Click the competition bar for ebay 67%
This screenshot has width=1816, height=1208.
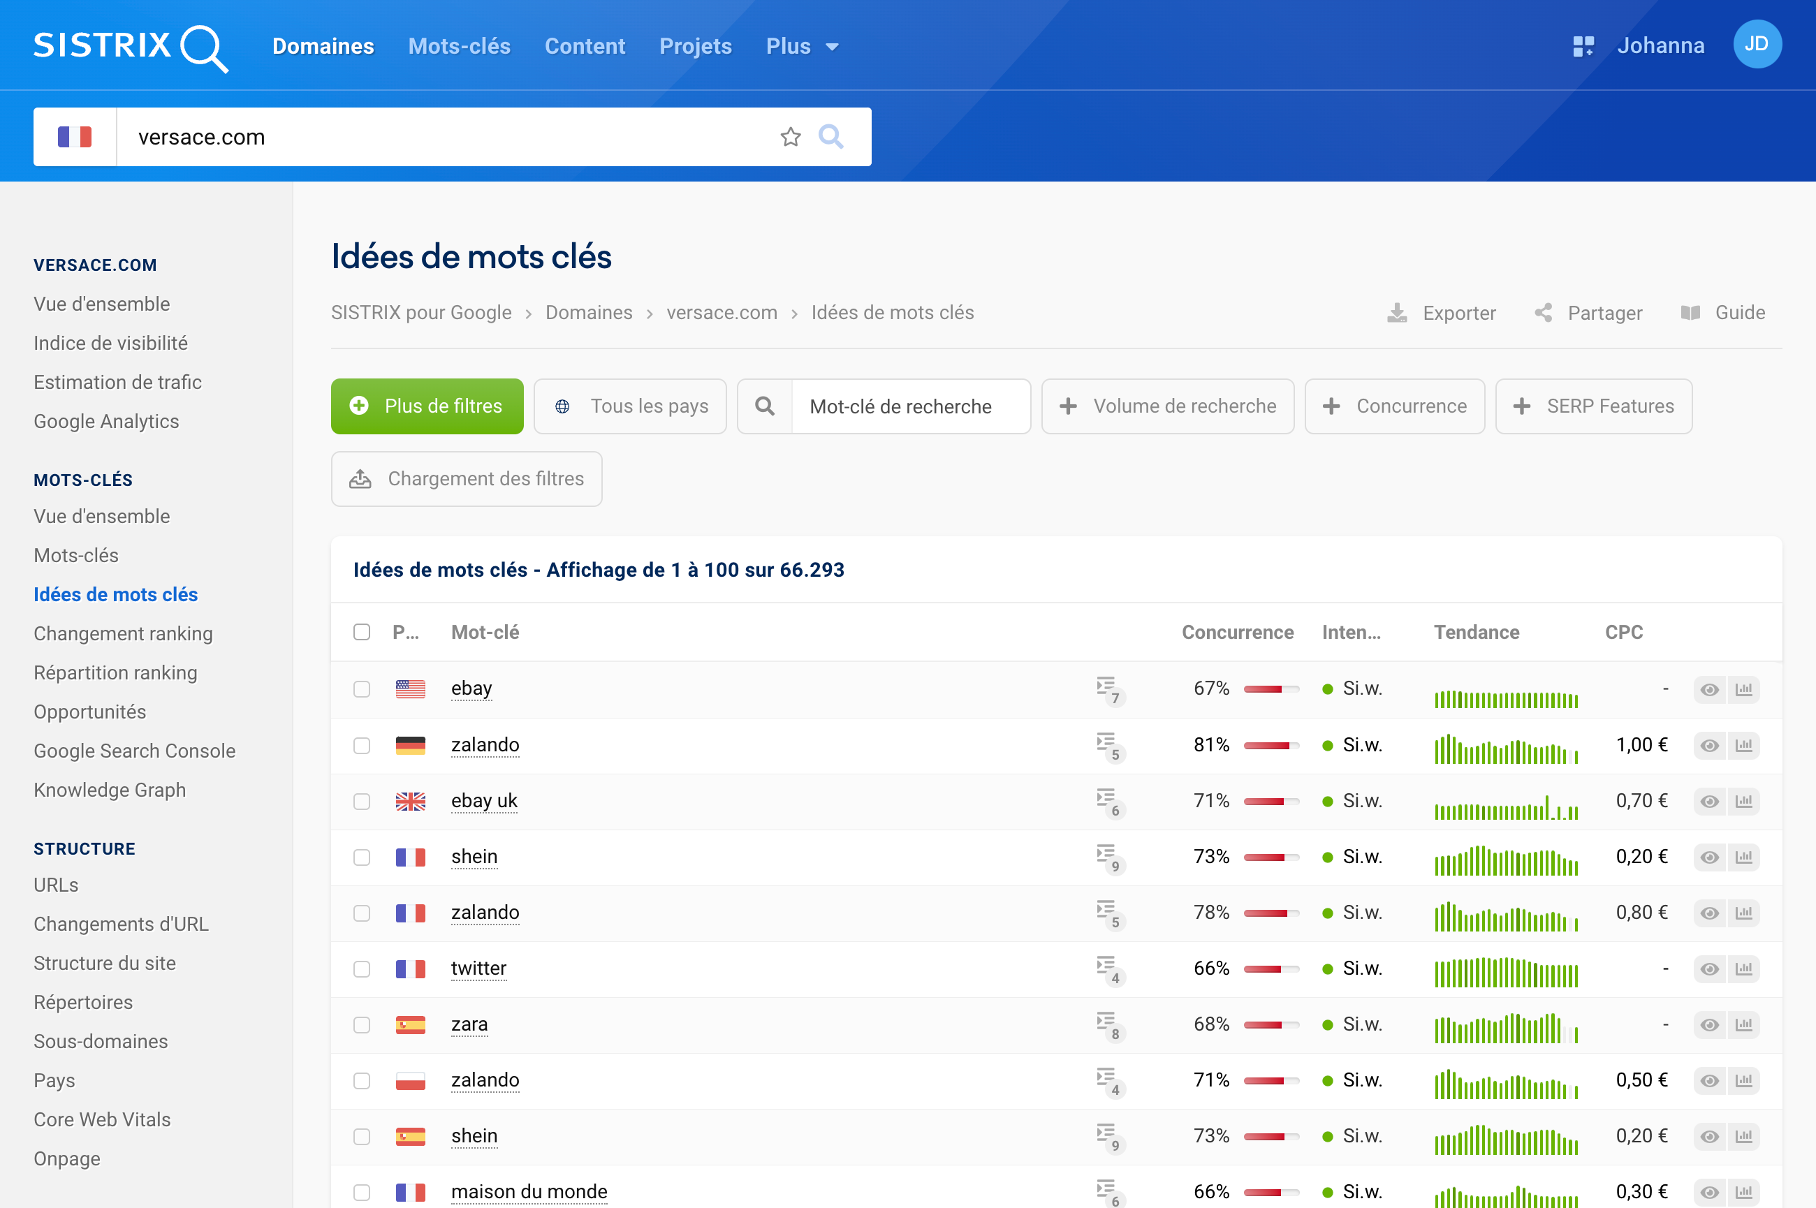[1271, 689]
